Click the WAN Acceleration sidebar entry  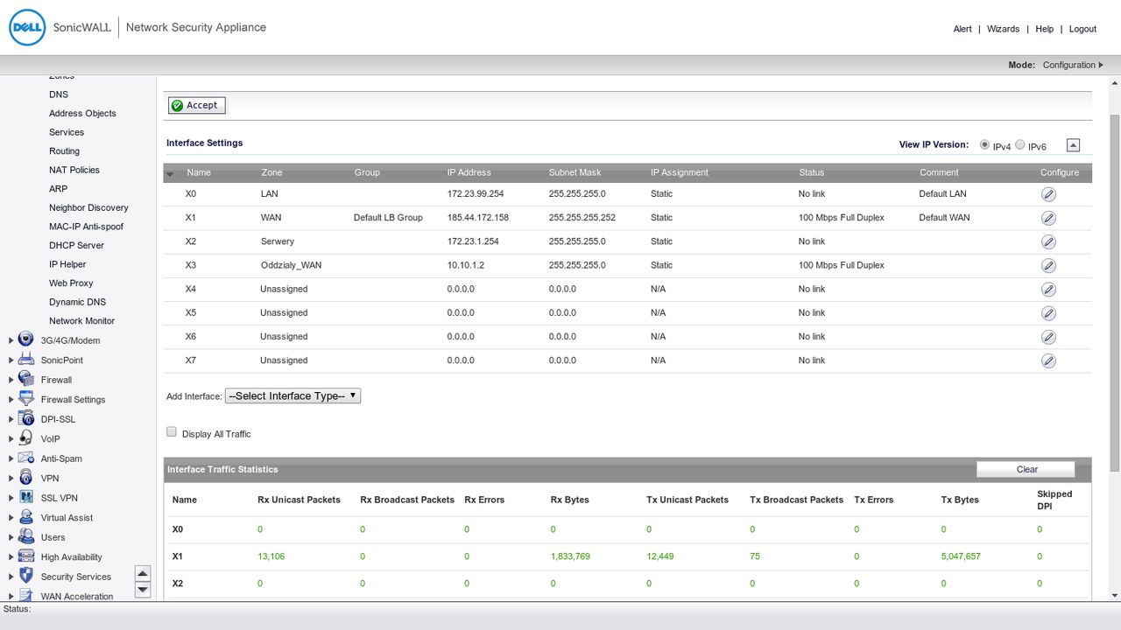coord(77,597)
